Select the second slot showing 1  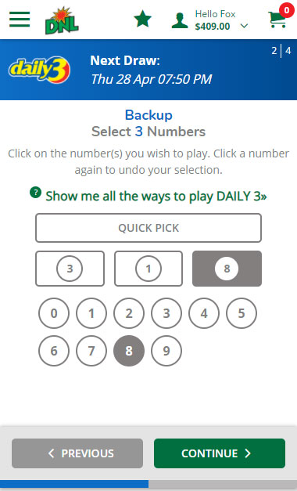[148, 269]
